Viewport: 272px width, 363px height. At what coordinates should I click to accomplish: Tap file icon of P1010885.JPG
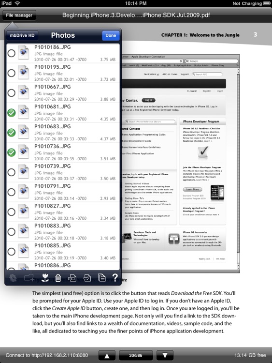[x=23, y=251]
